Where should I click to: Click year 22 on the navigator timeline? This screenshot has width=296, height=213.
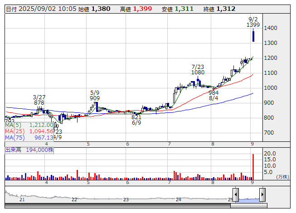74,199
